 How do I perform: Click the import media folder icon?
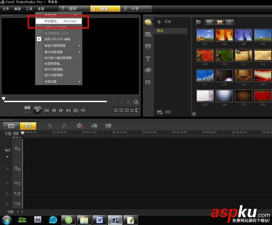[199, 22]
